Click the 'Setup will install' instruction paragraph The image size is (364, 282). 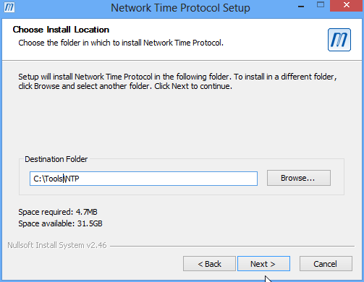tap(177, 82)
